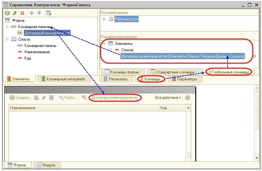Screen dimensions: 262x171
Task: Collapse the Список node in the elements tree
Action: click(7, 39)
